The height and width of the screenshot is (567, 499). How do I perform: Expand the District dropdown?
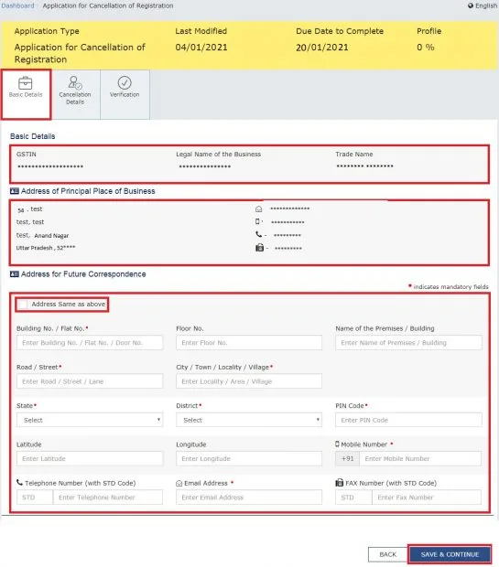tap(249, 420)
